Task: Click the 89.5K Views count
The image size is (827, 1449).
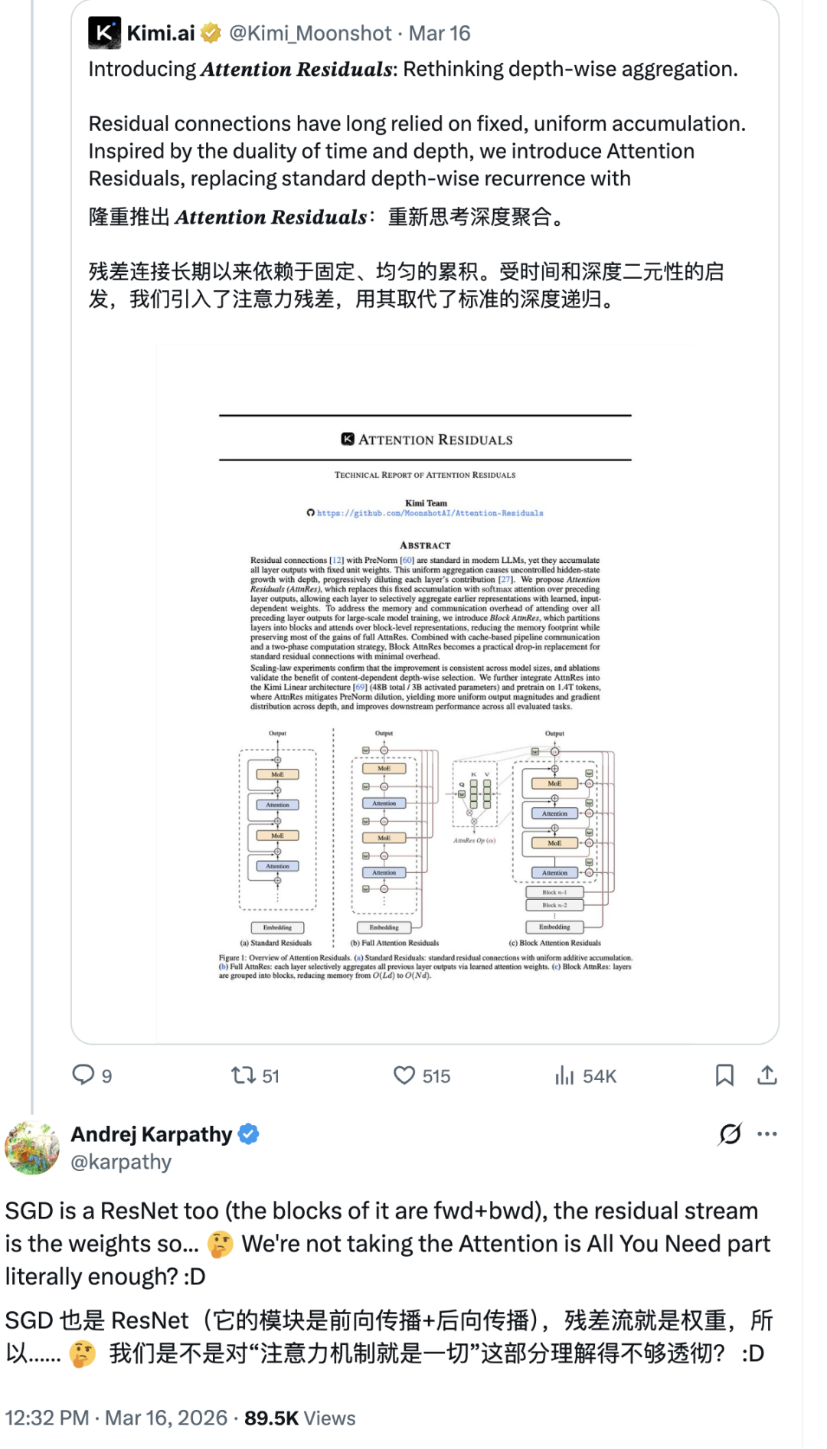Action: tap(300, 1418)
